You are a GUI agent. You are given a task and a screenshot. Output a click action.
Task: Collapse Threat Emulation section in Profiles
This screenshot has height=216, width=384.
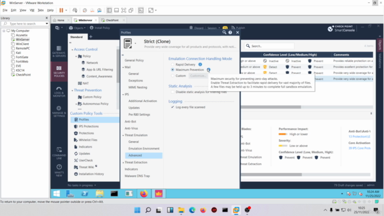click(x=123, y=135)
